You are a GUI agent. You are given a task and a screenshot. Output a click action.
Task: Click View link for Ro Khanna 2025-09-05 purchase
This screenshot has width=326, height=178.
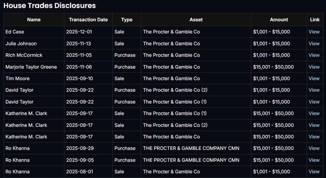point(314,160)
